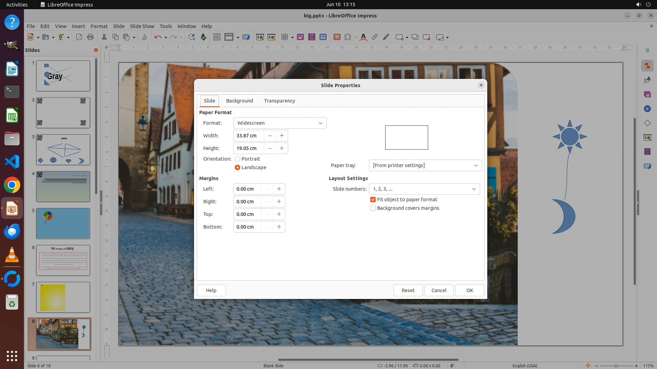Open the Slide numbers format dropdown

(424, 189)
